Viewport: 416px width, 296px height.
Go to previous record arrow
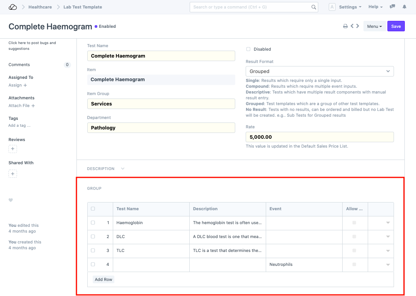[x=352, y=26]
